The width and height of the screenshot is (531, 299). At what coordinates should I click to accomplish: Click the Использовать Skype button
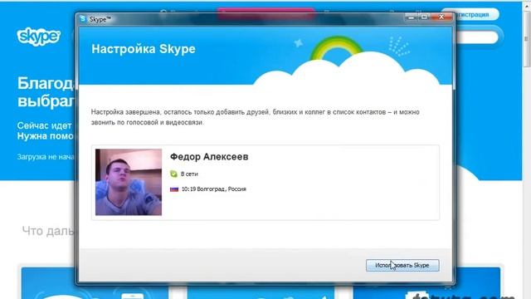point(402,265)
